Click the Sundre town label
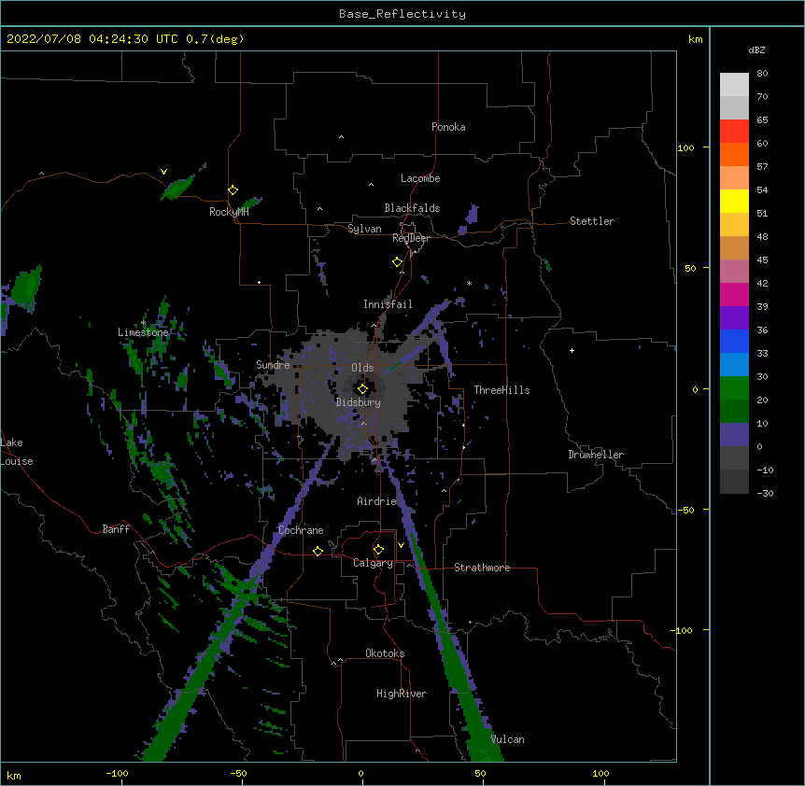The image size is (805, 786). click(273, 365)
